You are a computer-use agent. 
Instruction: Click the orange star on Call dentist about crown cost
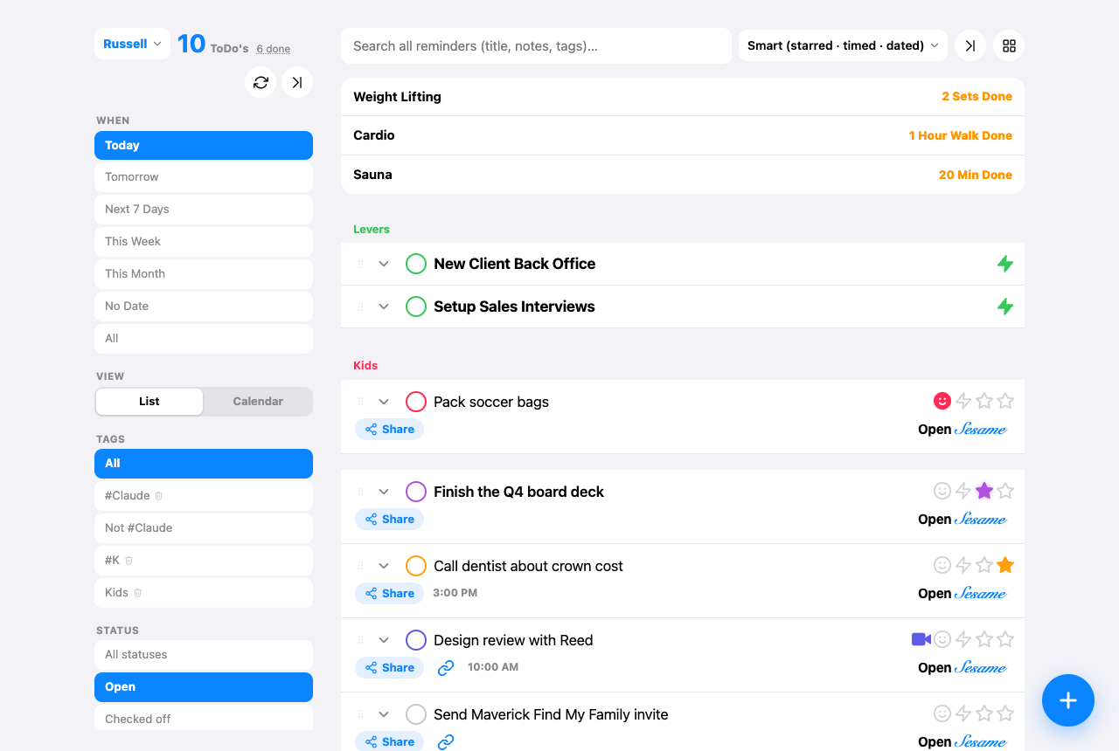tap(1005, 565)
